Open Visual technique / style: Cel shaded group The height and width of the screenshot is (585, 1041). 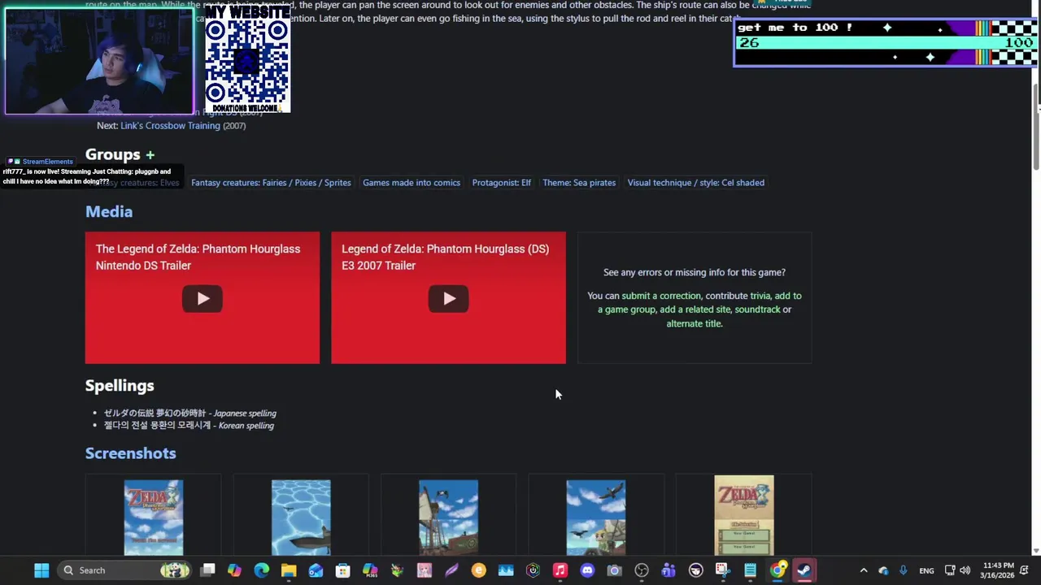point(695,183)
